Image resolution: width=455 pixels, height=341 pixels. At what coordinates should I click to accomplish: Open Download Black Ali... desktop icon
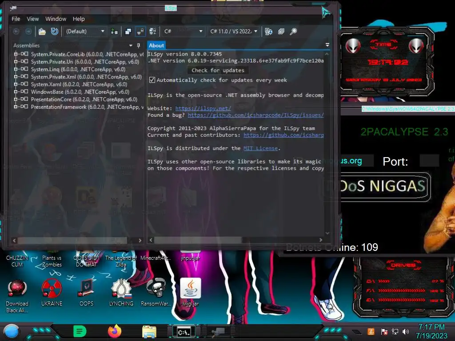(17, 296)
